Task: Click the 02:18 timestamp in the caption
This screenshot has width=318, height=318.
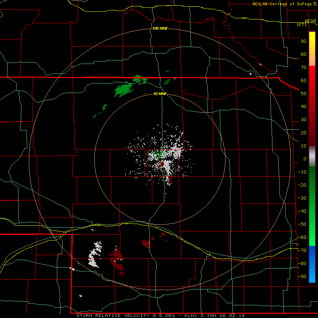Action: [237, 316]
